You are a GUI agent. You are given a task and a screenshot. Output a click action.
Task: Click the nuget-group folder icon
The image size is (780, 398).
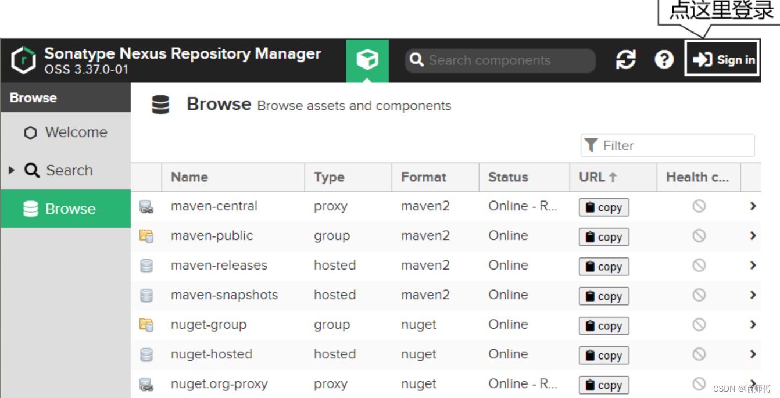pyautogui.click(x=146, y=325)
